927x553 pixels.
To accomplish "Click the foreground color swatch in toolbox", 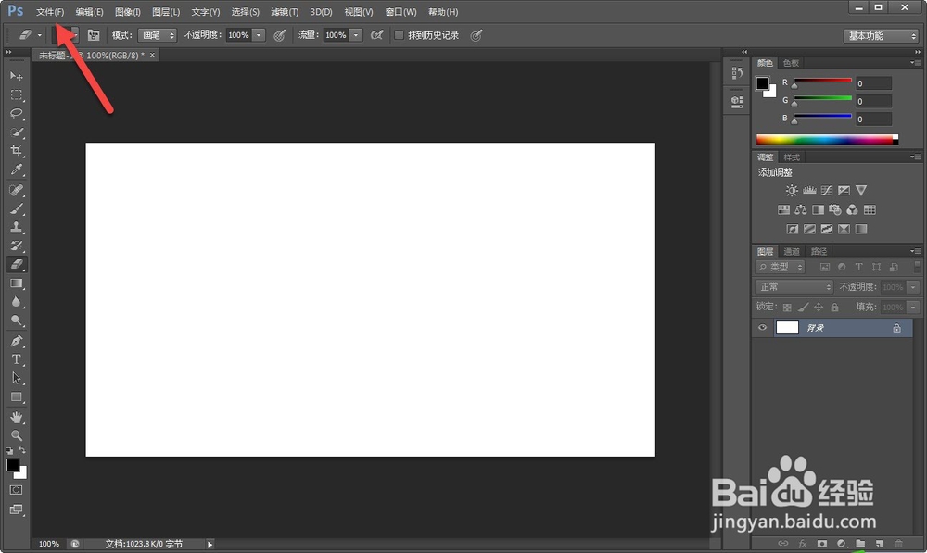I will pos(12,465).
